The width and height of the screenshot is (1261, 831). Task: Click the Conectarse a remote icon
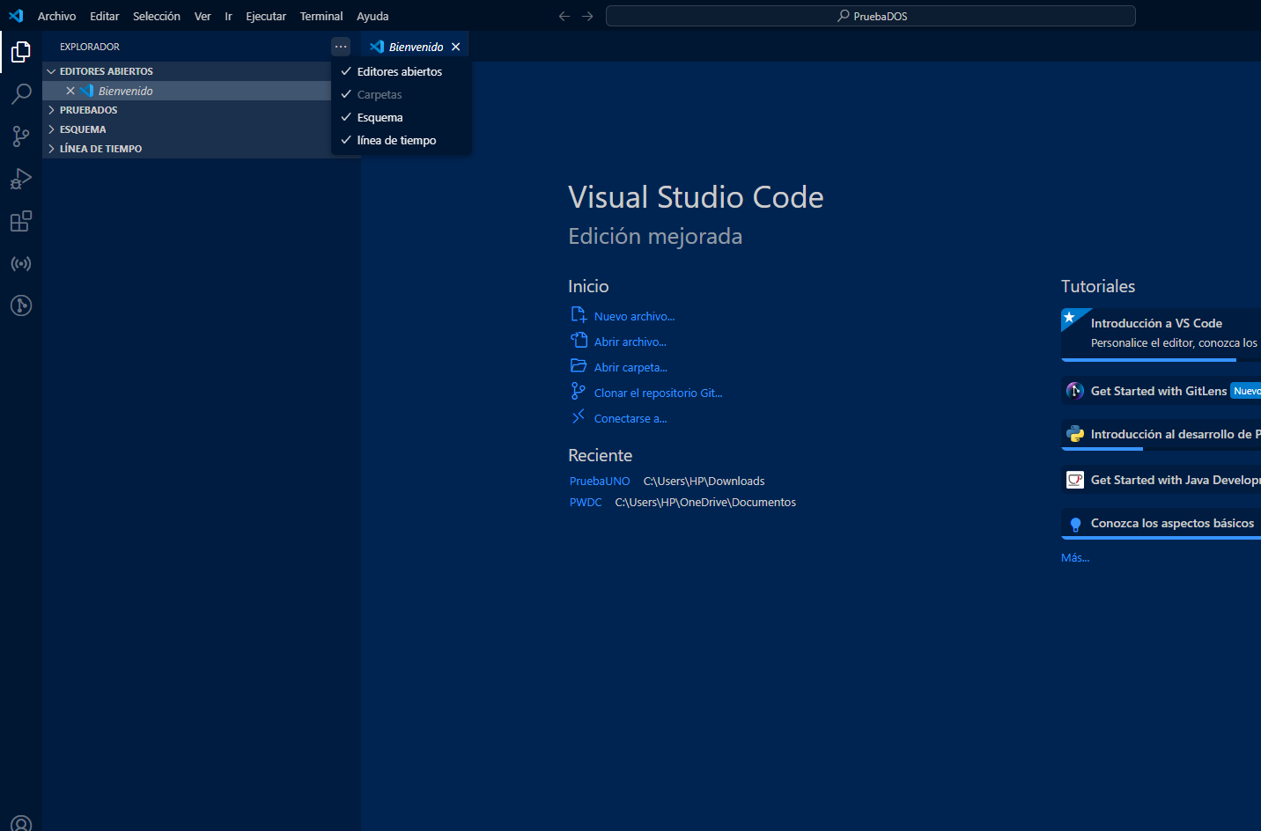click(x=579, y=417)
